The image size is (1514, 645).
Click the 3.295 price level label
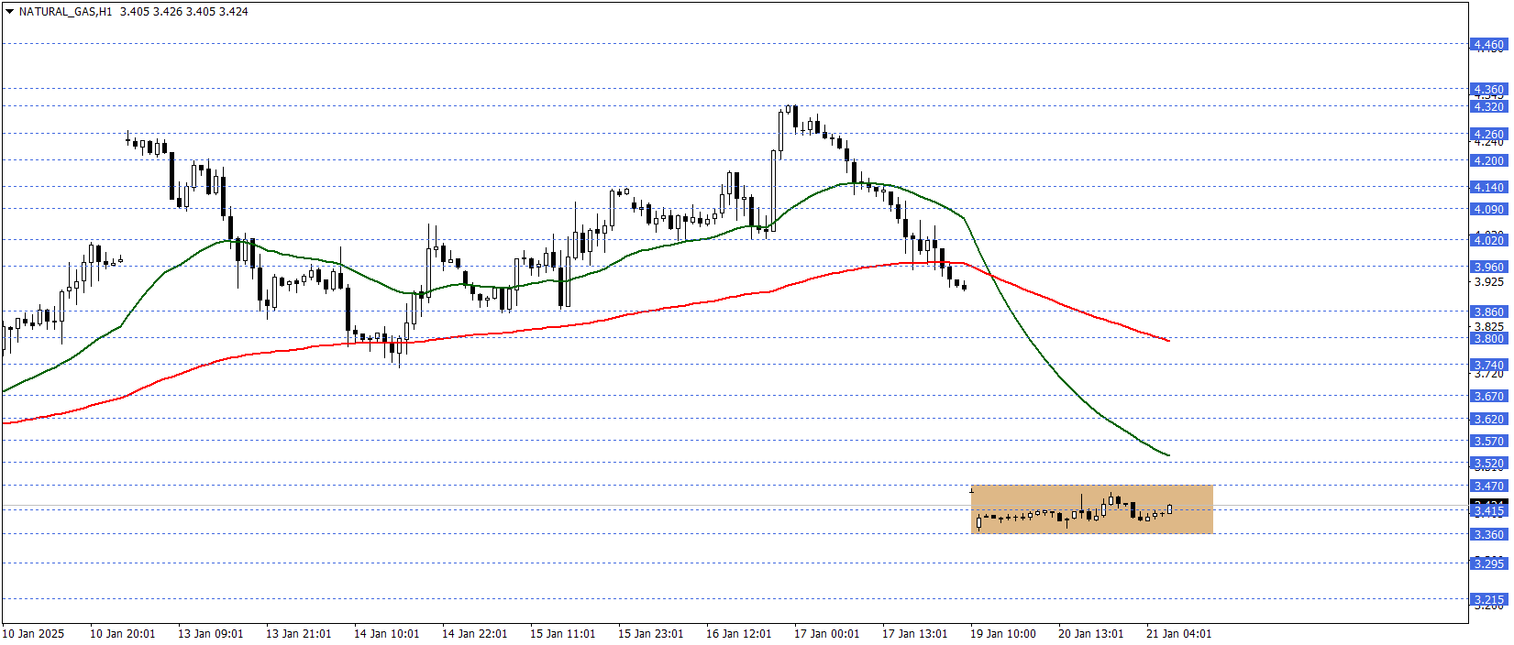[x=1488, y=563]
